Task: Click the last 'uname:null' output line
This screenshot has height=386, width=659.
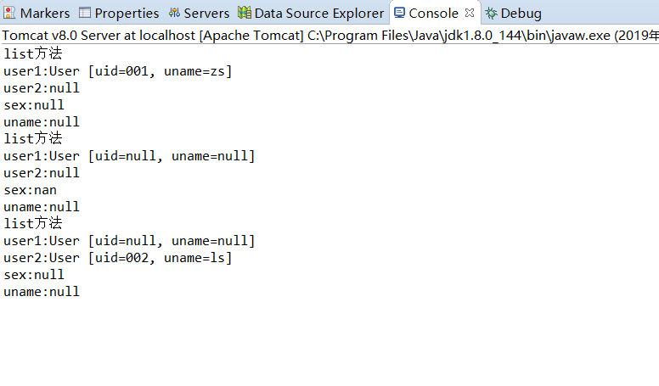Action: tap(41, 292)
